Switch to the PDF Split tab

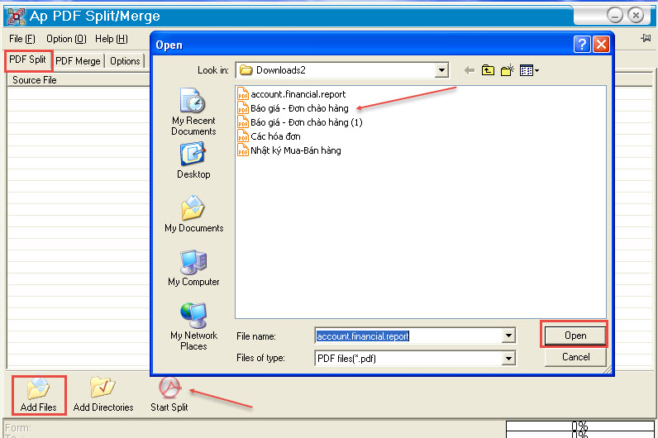coord(28,60)
